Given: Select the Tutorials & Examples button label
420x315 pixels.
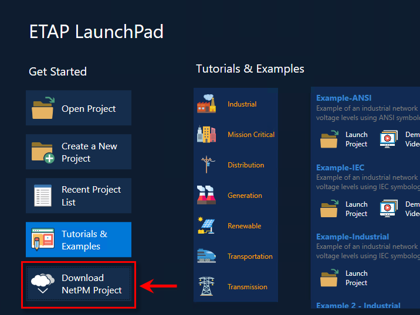Looking at the screenshot, I should (x=84, y=240).
